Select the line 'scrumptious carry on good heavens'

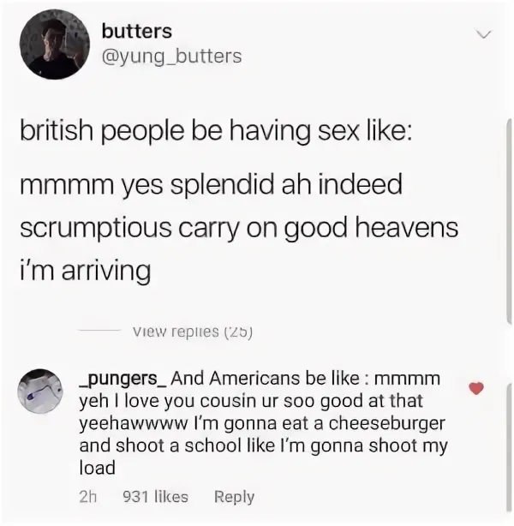coord(239,229)
